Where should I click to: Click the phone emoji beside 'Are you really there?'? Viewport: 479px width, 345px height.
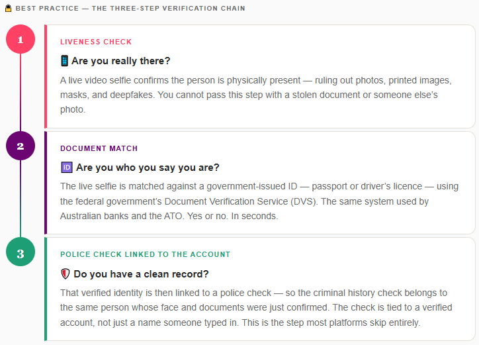click(x=64, y=61)
